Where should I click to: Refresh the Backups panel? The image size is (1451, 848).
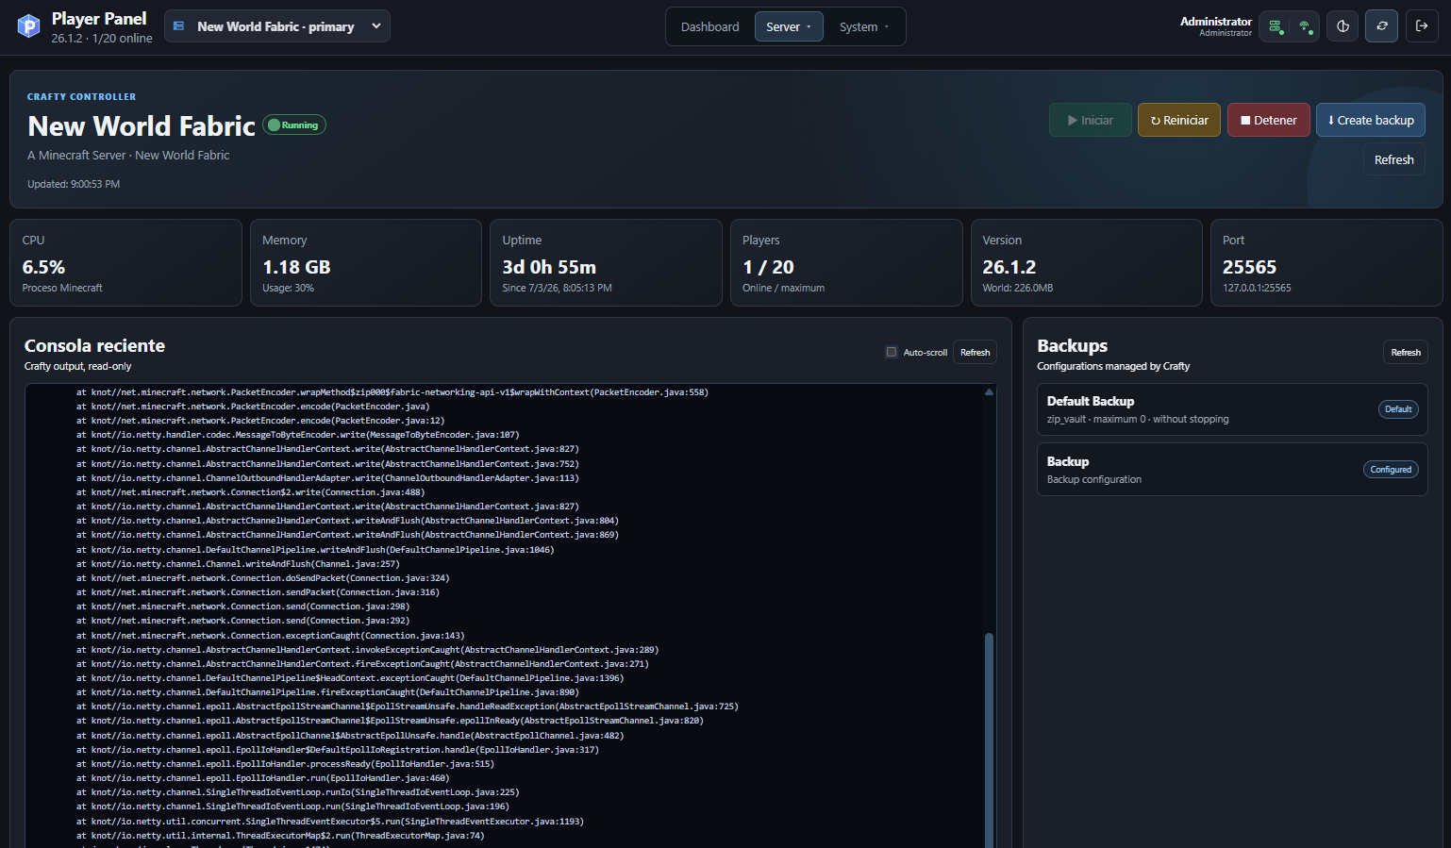tap(1406, 352)
